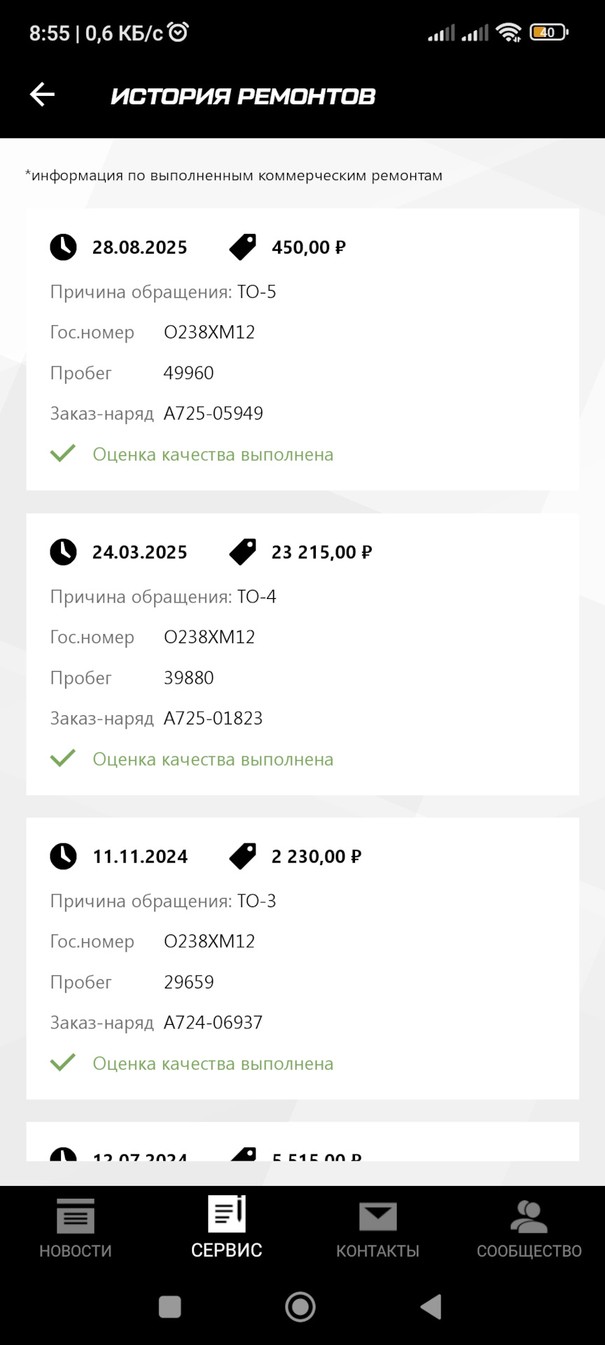The image size is (605, 1345).
Task: Tap quality checkmark for order А724-06937
Action: (x=63, y=1063)
